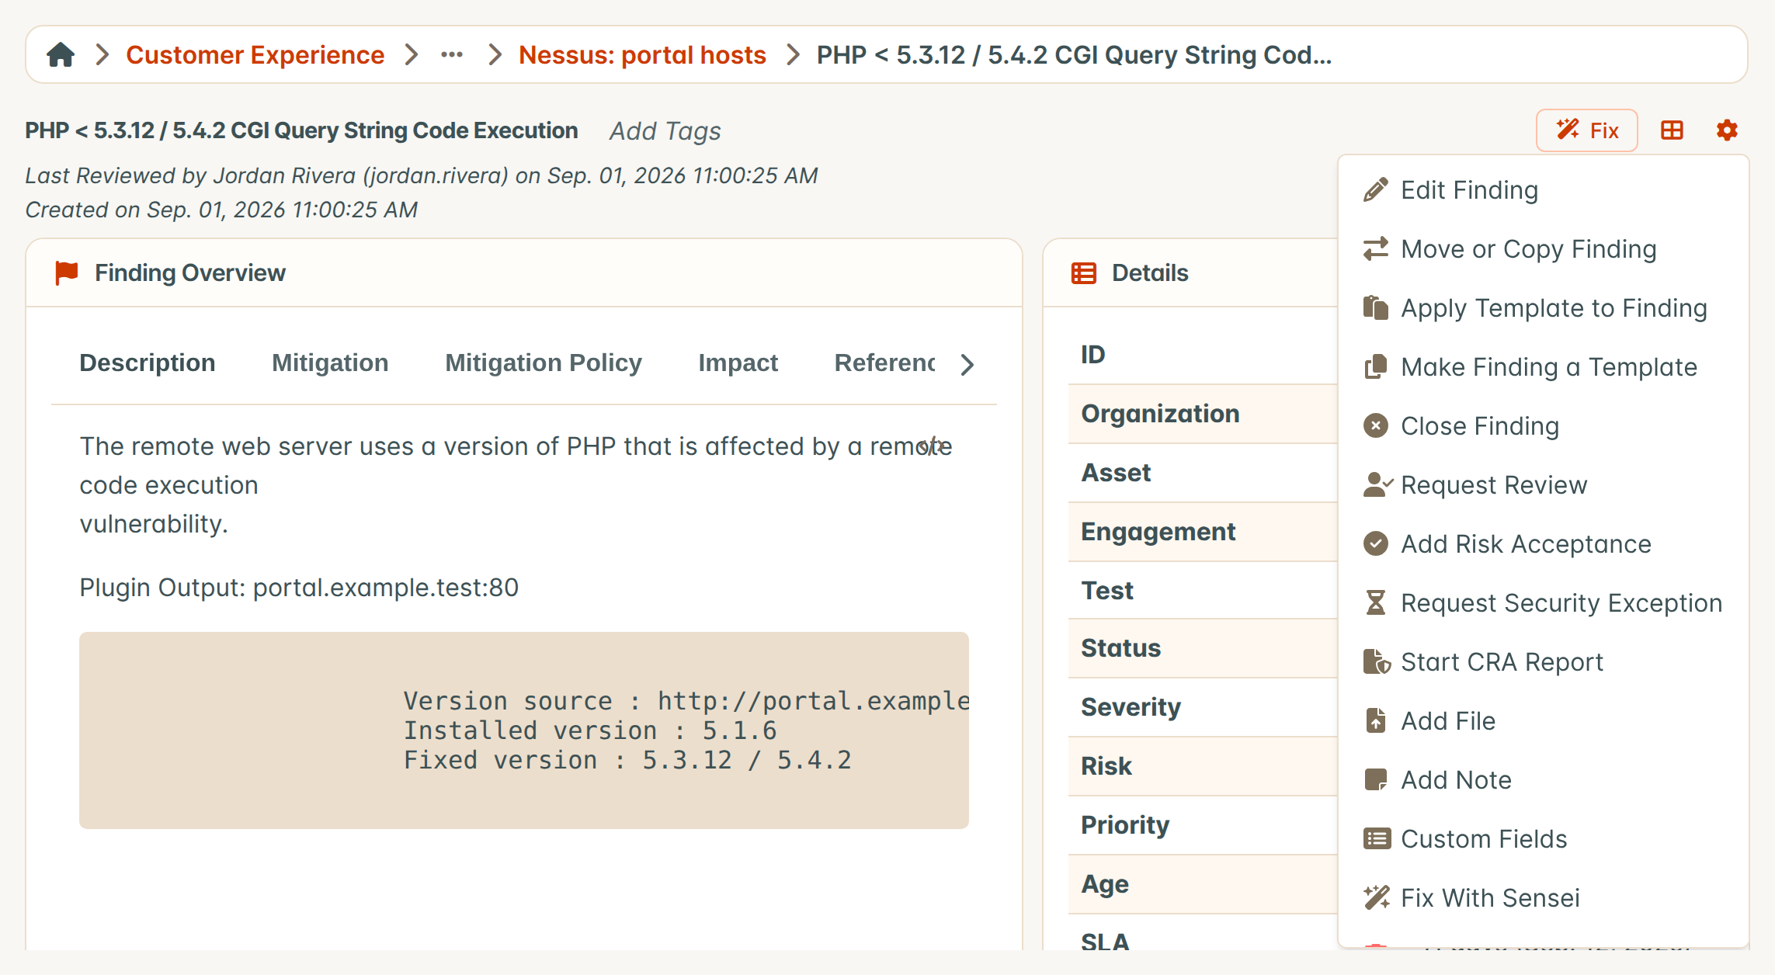
Task: Click the Add File upload icon
Action: tap(1376, 721)
